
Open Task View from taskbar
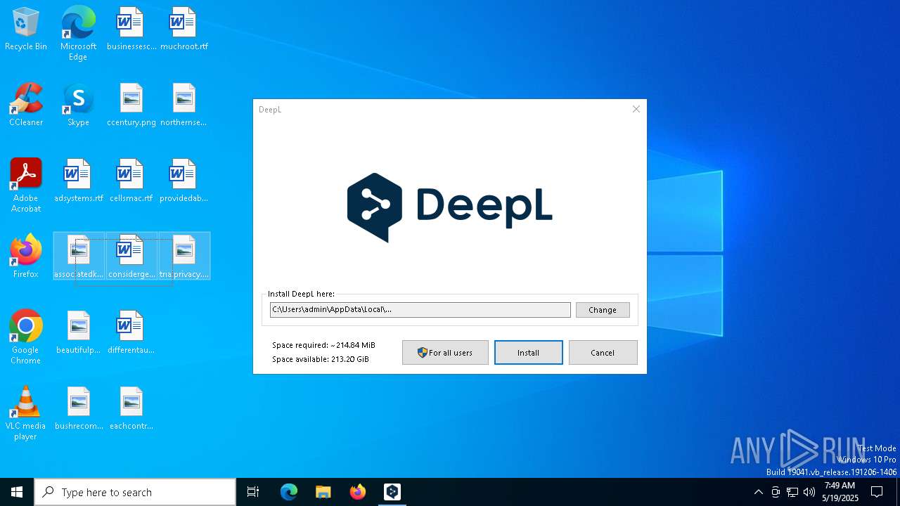253,492
